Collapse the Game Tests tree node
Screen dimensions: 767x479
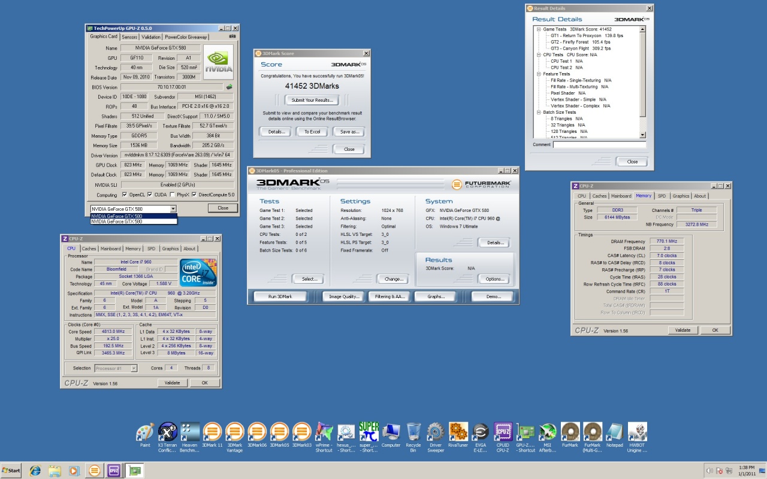tap(538, 29)
